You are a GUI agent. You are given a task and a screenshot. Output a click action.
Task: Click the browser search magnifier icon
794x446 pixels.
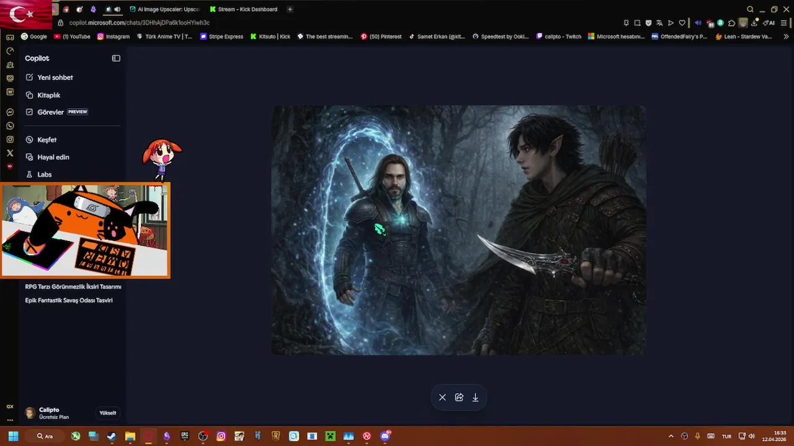click(750, 9)
